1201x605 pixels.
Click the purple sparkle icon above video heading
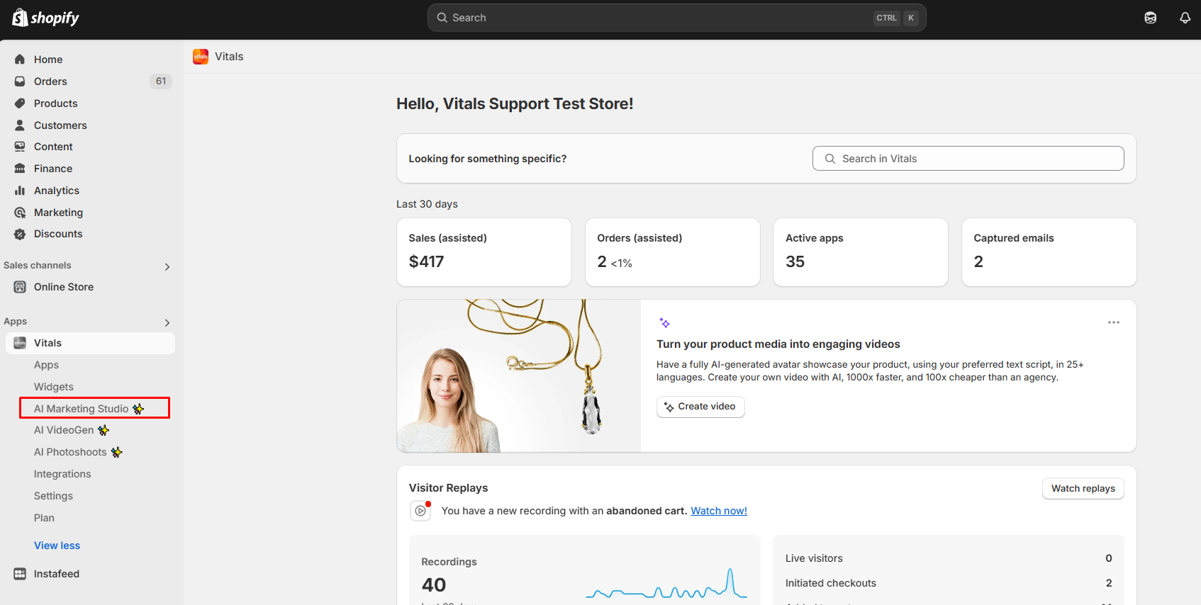point(664,323)
